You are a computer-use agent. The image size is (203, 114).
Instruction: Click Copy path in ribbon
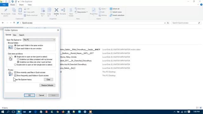pos(29,12)
